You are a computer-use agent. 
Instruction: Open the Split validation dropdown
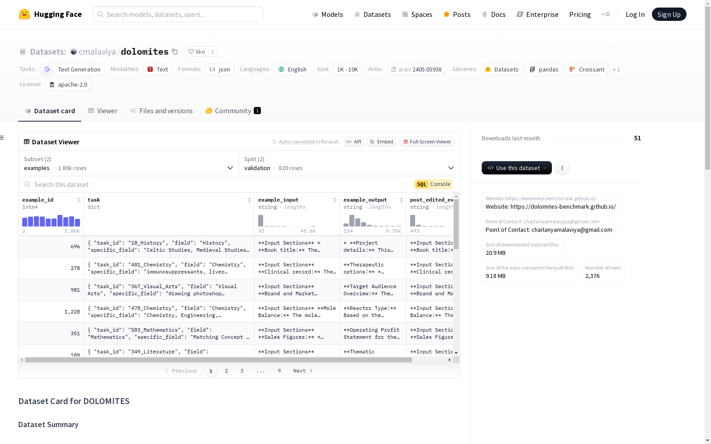(349, 163)
